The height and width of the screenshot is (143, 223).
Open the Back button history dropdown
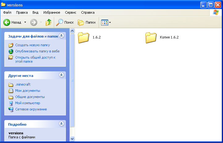point(25,22)
